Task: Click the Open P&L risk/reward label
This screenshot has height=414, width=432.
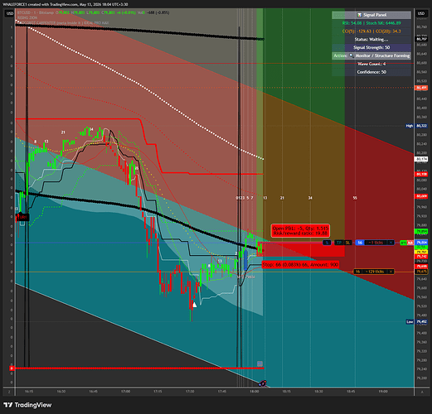Action: pos(300,231)
